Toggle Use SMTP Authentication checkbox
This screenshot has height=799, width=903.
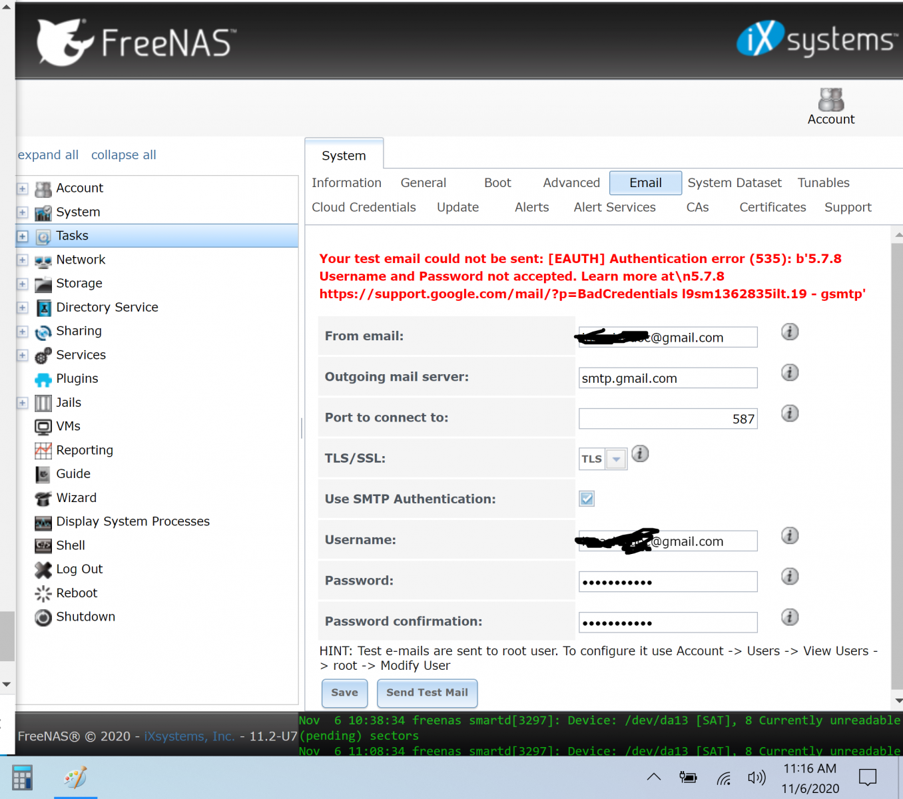tap(587, 499)
